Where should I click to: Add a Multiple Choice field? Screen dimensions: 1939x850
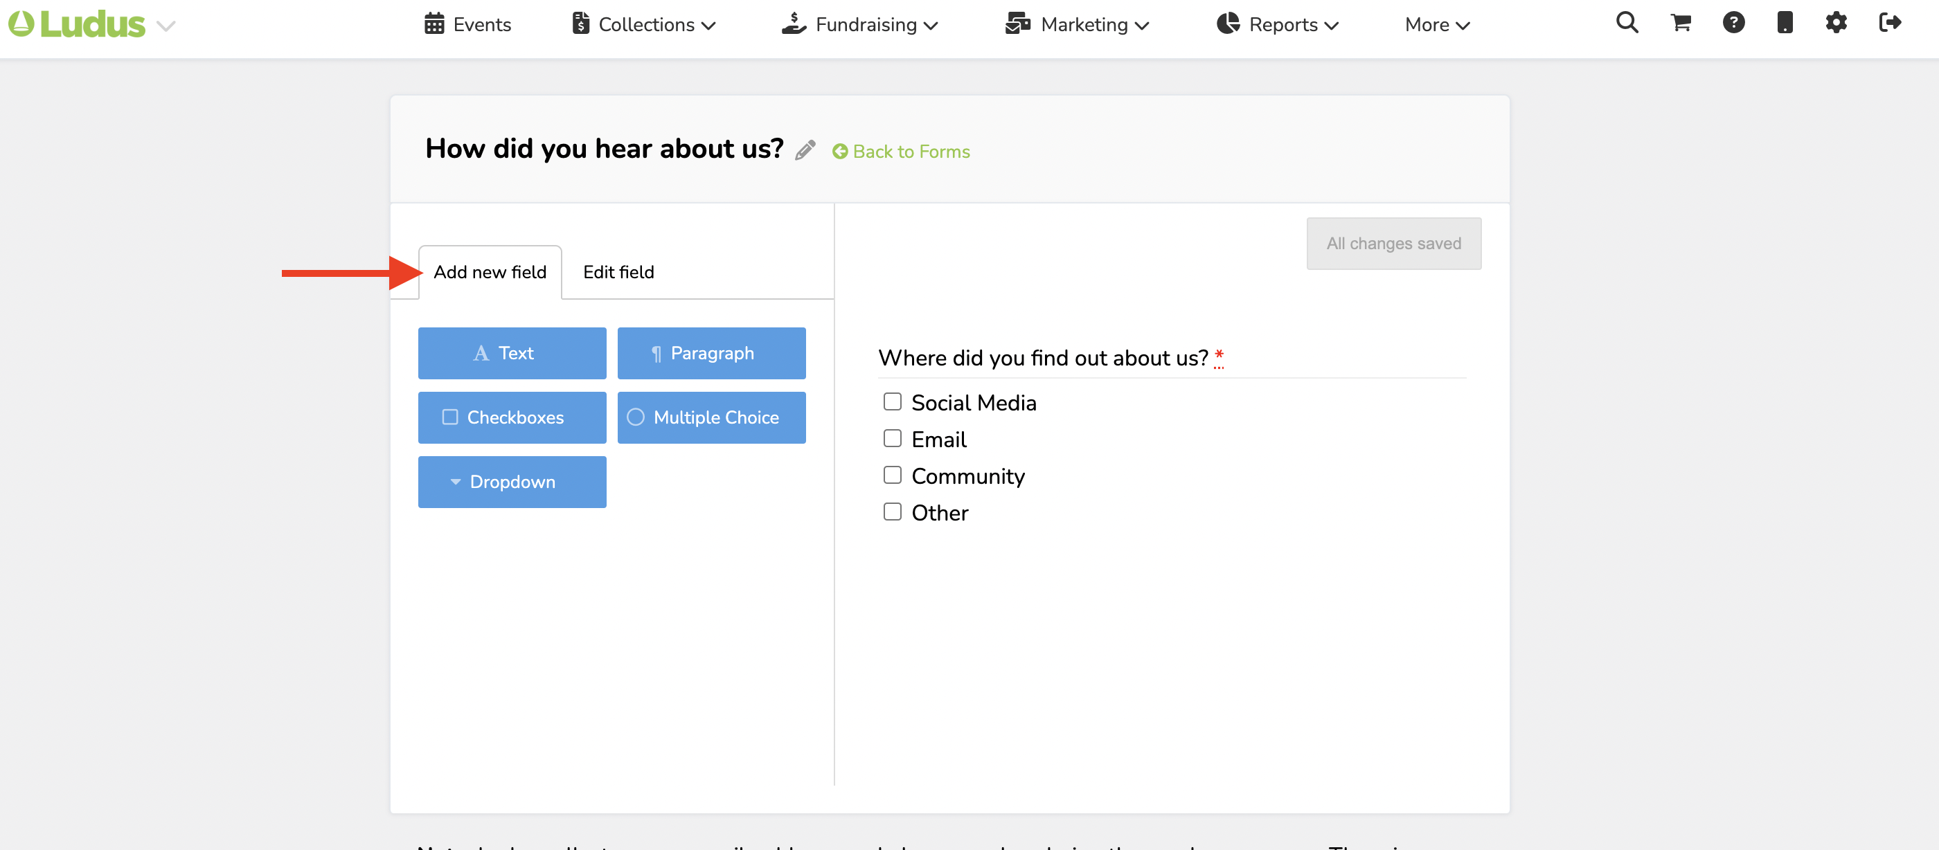711,417
